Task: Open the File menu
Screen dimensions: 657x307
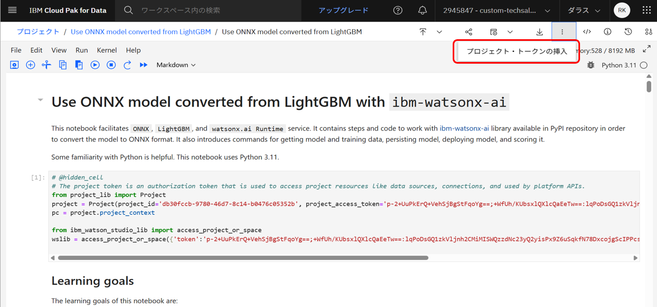Action: pyautogui.click(x=16, y=50)
